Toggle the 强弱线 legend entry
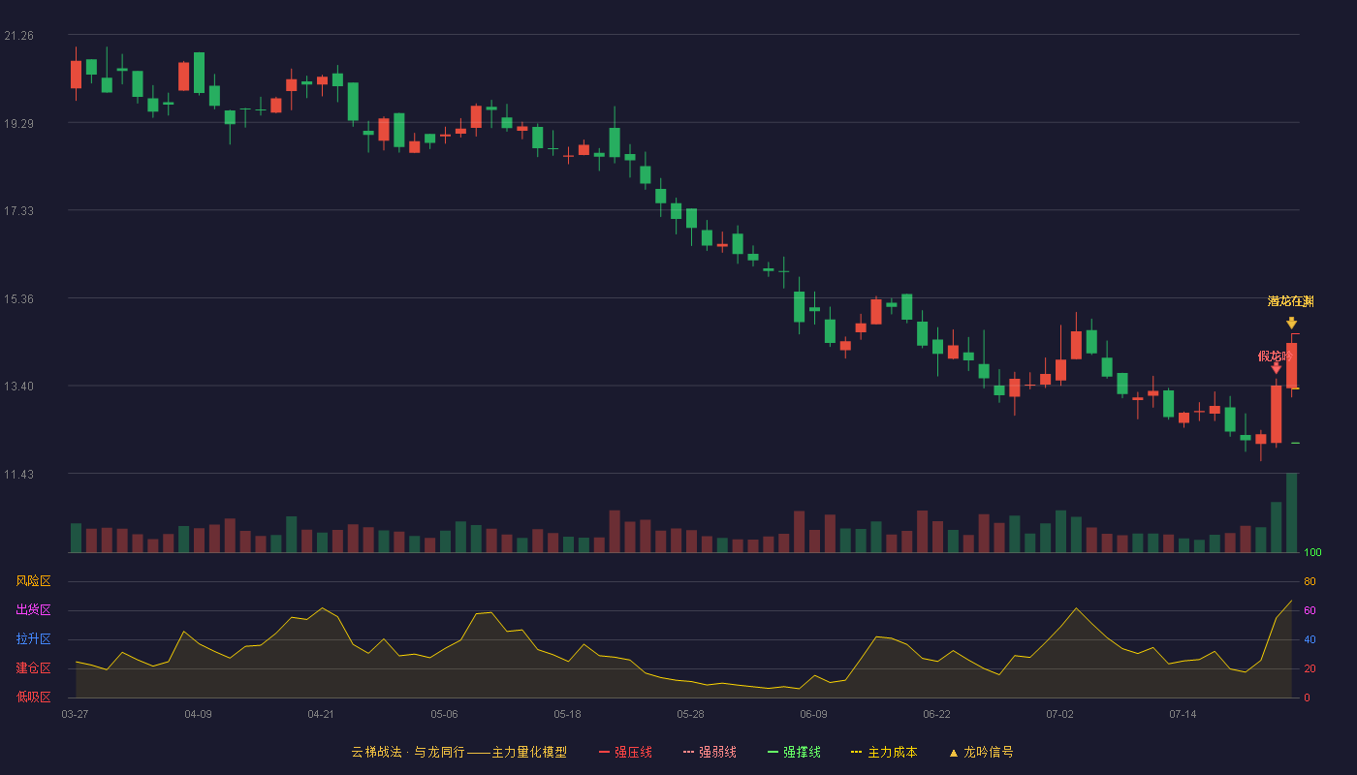Viewport: 1357px width, 775px height. point(710,752)
